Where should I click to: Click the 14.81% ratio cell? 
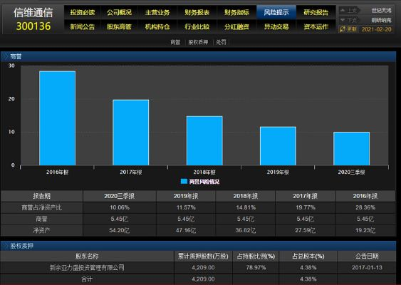246,207
